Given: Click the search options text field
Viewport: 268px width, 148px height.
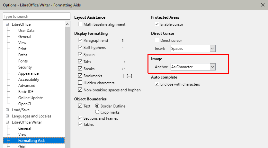Looking at the screenshot, I should pos(37,16).
